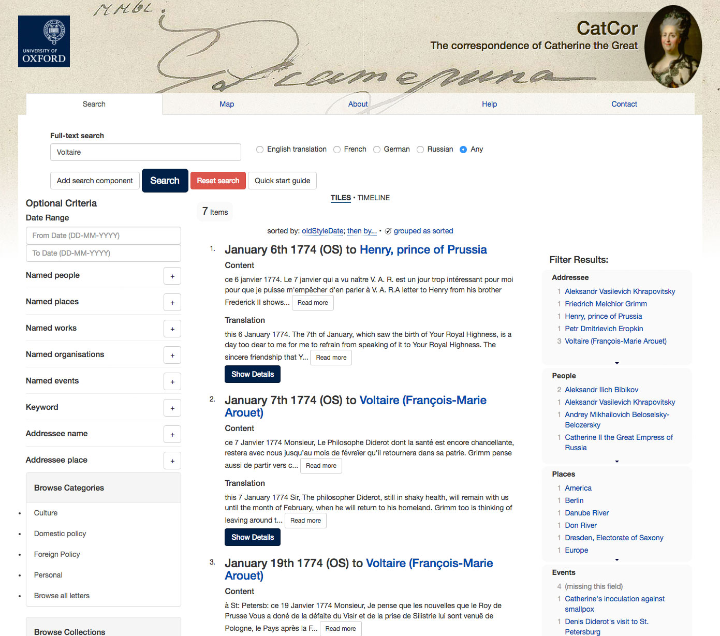Click Browse all letters
The height and width of the screenshot is (636, 720).
62,596
